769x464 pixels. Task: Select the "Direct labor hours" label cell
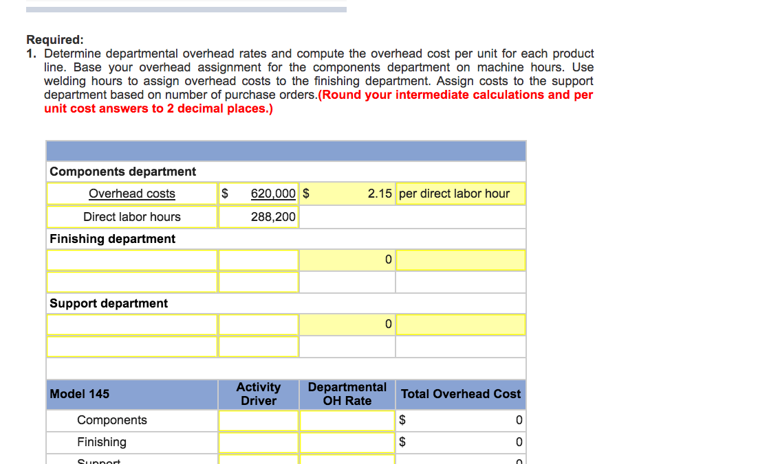[x=132, y=217]
